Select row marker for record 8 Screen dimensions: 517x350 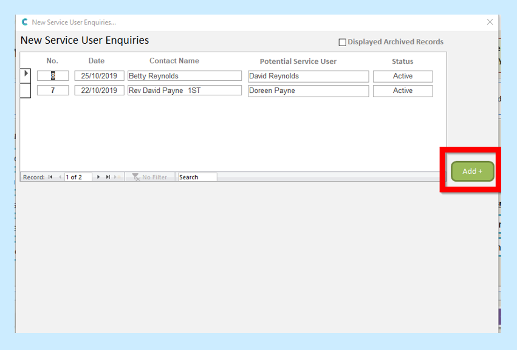[x=26, y=75]
